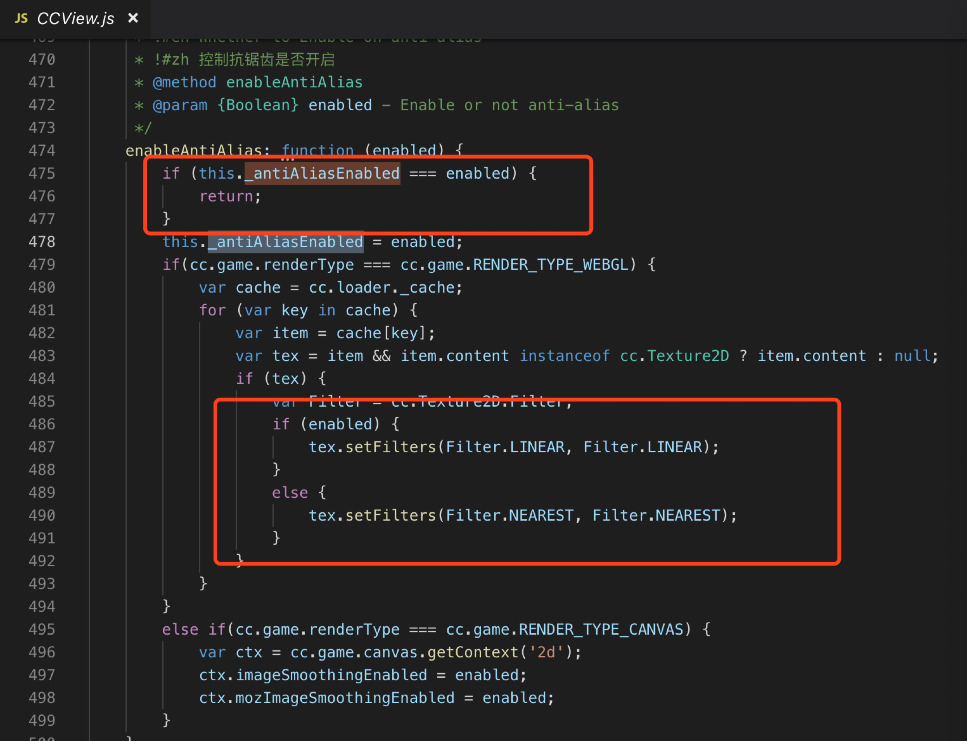967x741 pixels.
Task: Click the setFilters call with Filter.LINEAR
Action: pos(390,447)
